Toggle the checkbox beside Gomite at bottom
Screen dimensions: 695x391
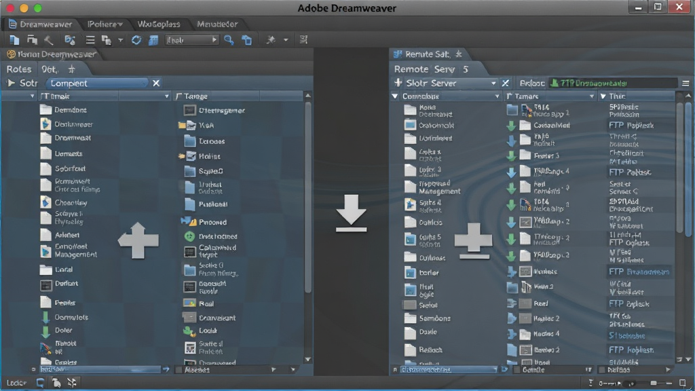point(516,370)
